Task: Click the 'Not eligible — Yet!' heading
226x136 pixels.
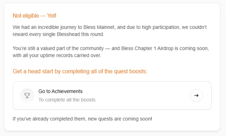Action: 34,16
